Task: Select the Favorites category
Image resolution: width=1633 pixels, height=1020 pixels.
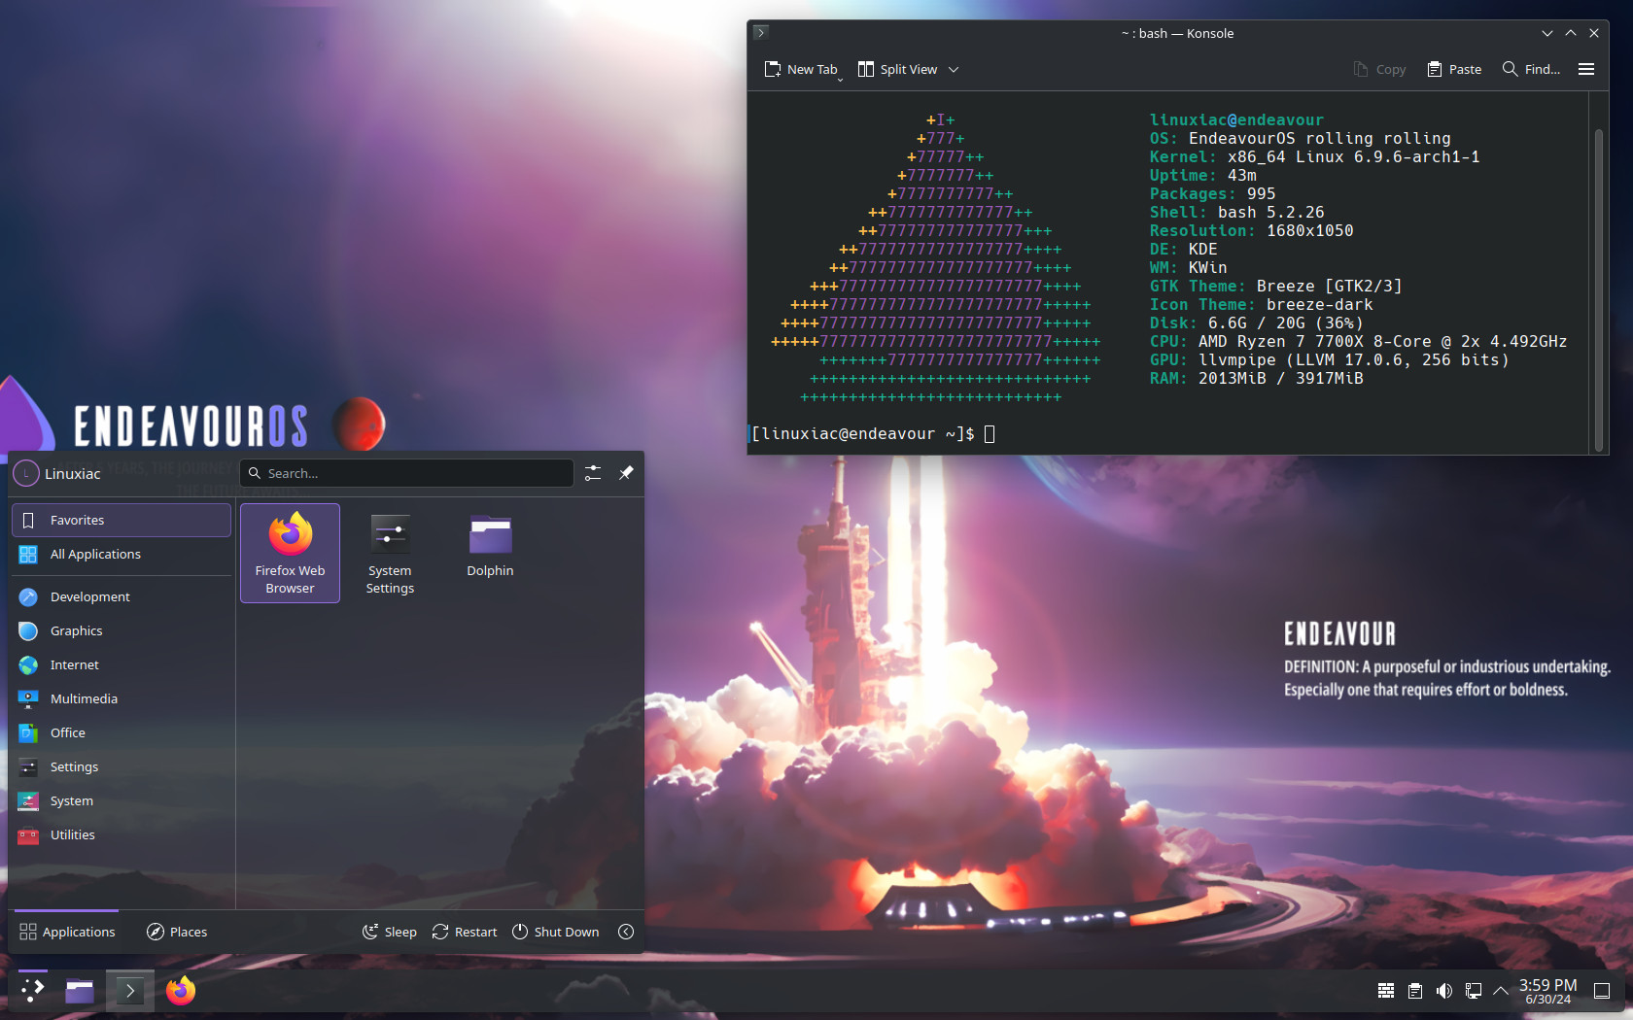Action: tap(122, 520)
